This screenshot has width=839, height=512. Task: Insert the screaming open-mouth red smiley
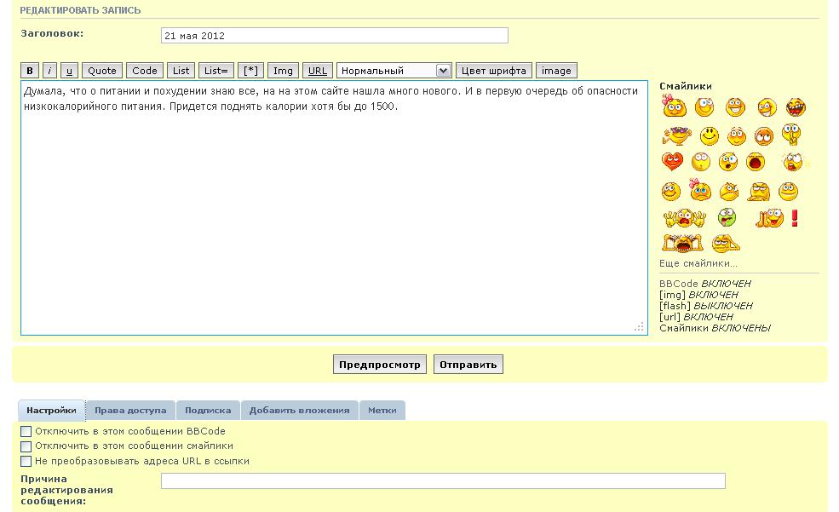pos(755,162)
